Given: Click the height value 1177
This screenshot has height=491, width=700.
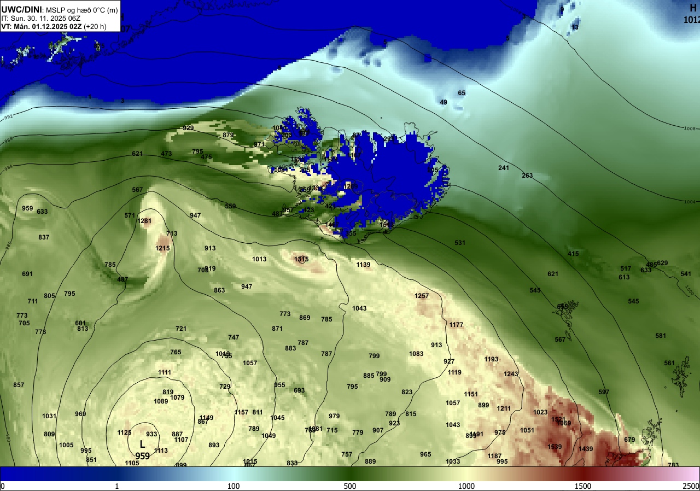Looking at the screenshot, I should [456, 325].
